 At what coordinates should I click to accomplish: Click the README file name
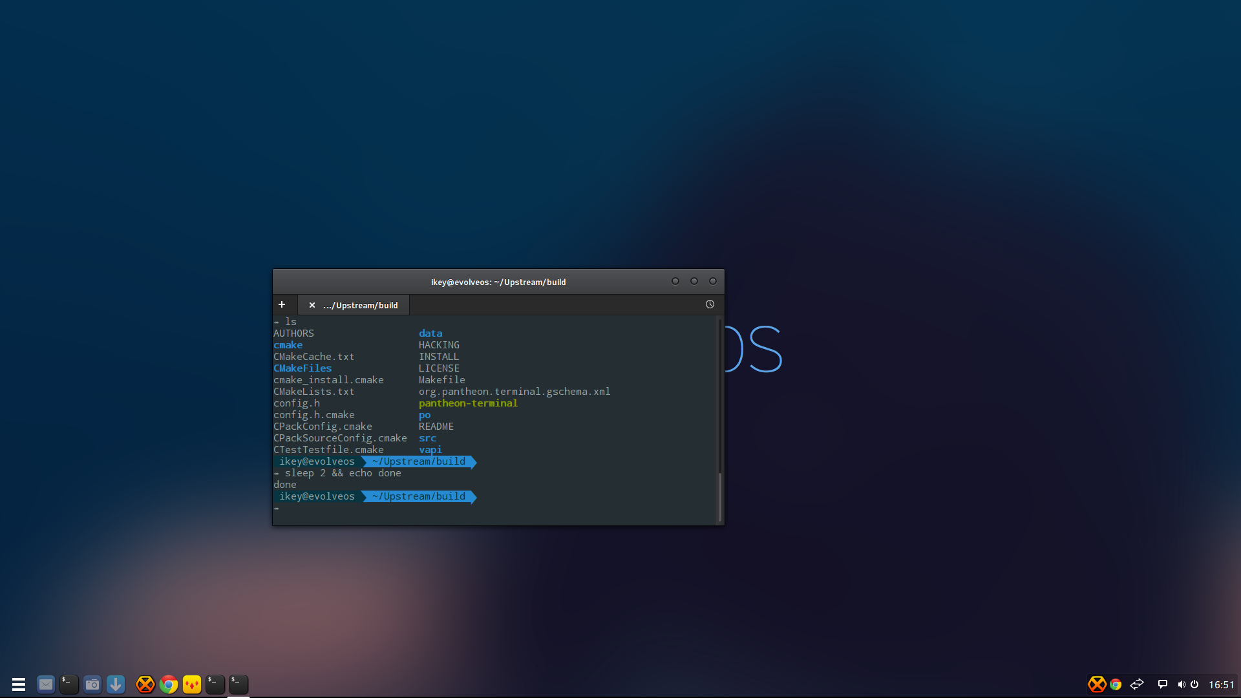coord(436,427)
